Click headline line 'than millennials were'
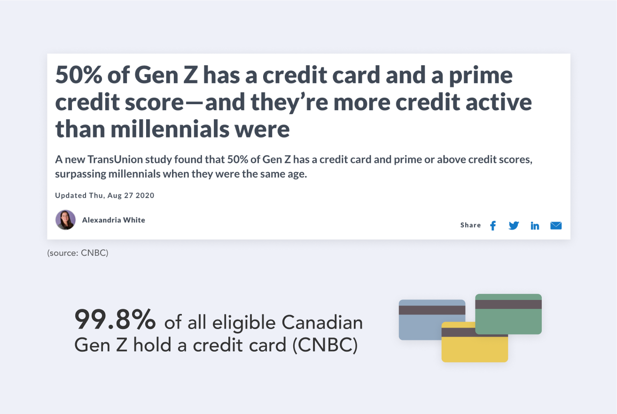Image resolution: width=617 pixels, height=414 pixels. 172,129
